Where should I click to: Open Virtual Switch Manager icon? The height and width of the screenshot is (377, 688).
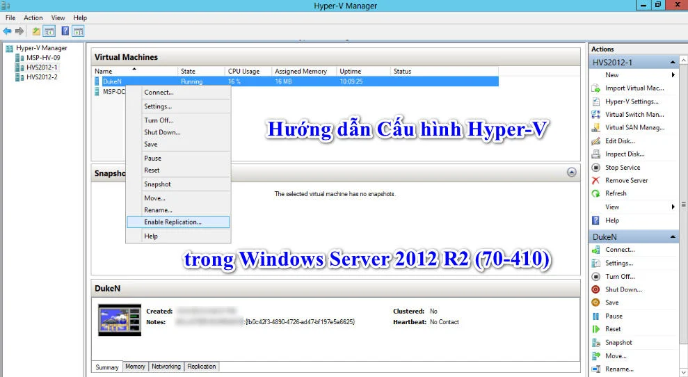point(595,115)
